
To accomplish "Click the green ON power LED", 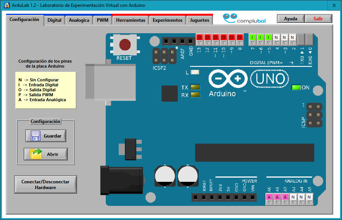I will tap(296, 87).
